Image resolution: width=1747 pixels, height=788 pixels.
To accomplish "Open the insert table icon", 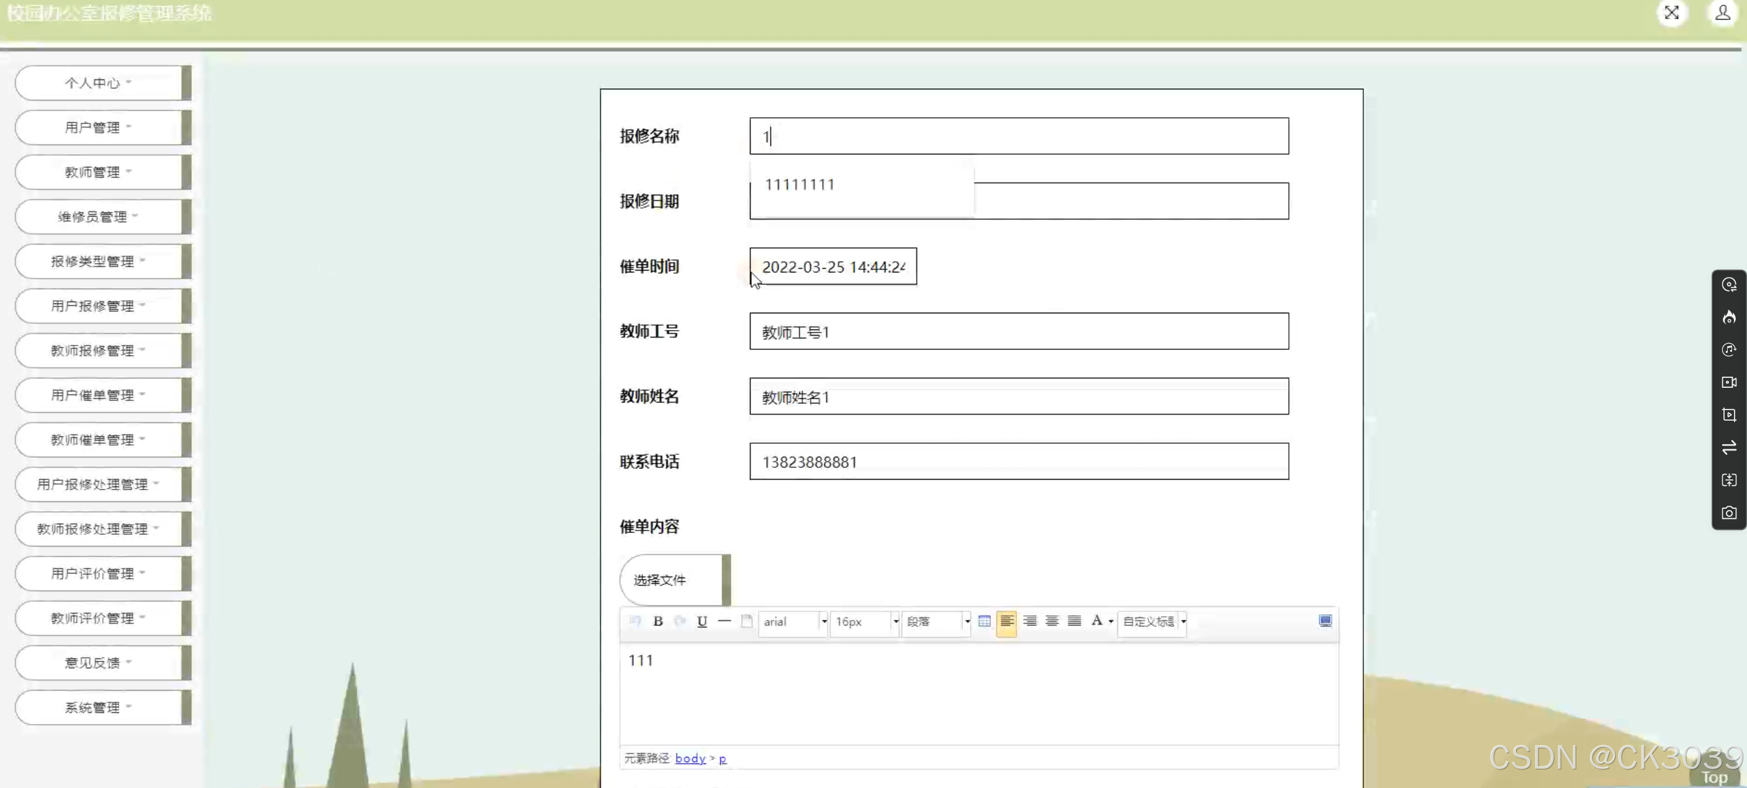I will [x=984, y=620].
